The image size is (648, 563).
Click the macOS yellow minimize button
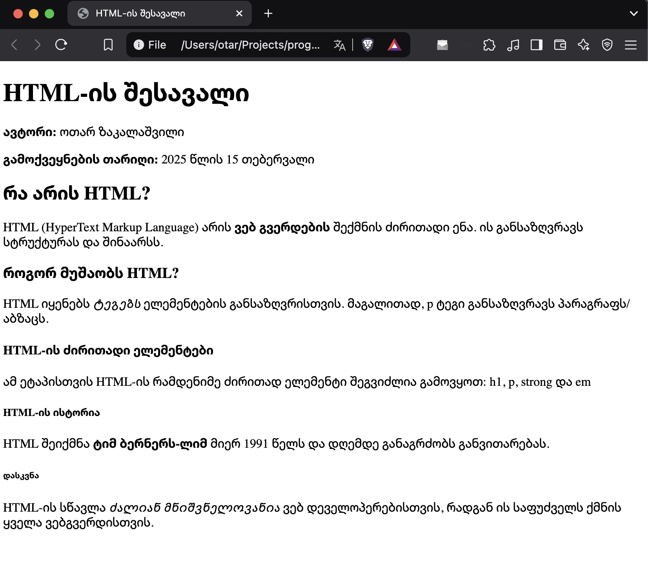click(x=34, y=14)
